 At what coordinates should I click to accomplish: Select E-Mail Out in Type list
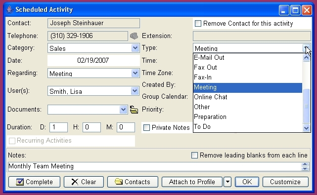click(x=248, y=58)
